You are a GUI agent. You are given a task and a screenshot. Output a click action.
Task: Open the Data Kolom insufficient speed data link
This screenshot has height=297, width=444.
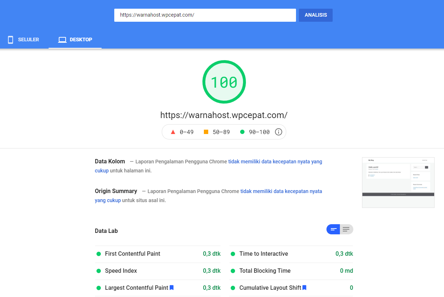(x=275, y=162)
